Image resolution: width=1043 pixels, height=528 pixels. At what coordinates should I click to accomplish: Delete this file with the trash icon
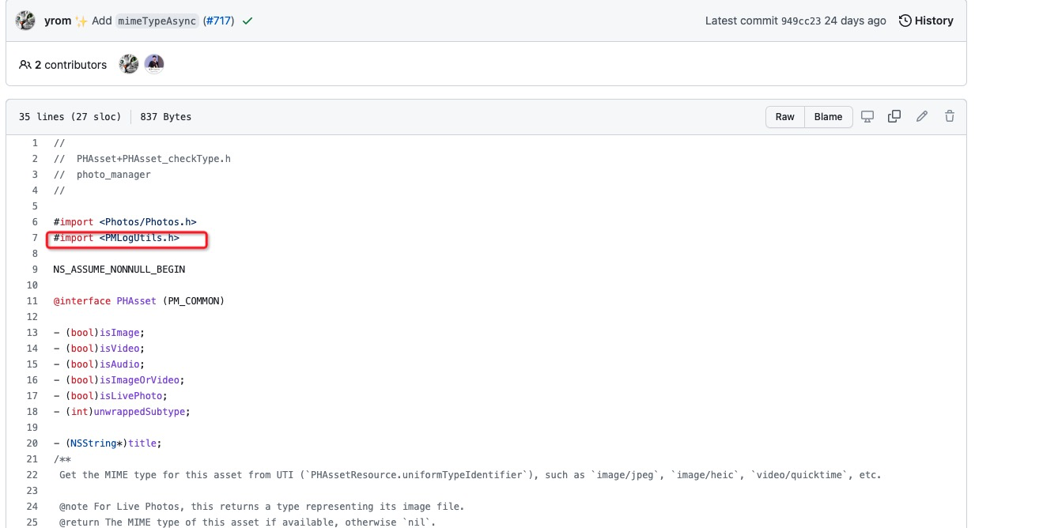tap(949, 116)
